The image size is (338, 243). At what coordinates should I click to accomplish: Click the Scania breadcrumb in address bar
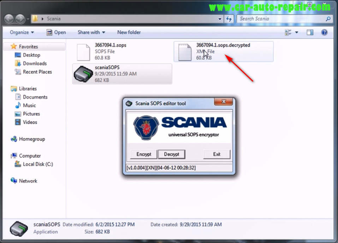[x=54, y=19]
